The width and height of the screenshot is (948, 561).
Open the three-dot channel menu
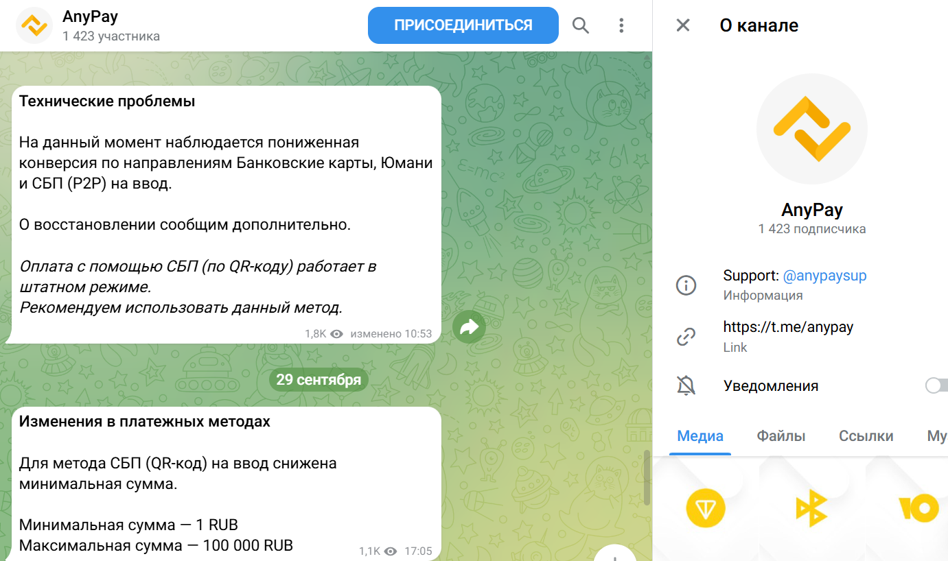coord(621,25)
